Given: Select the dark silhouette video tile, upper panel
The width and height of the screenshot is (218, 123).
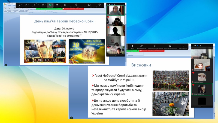Looking at the screenshot, I should click(115, 31).
